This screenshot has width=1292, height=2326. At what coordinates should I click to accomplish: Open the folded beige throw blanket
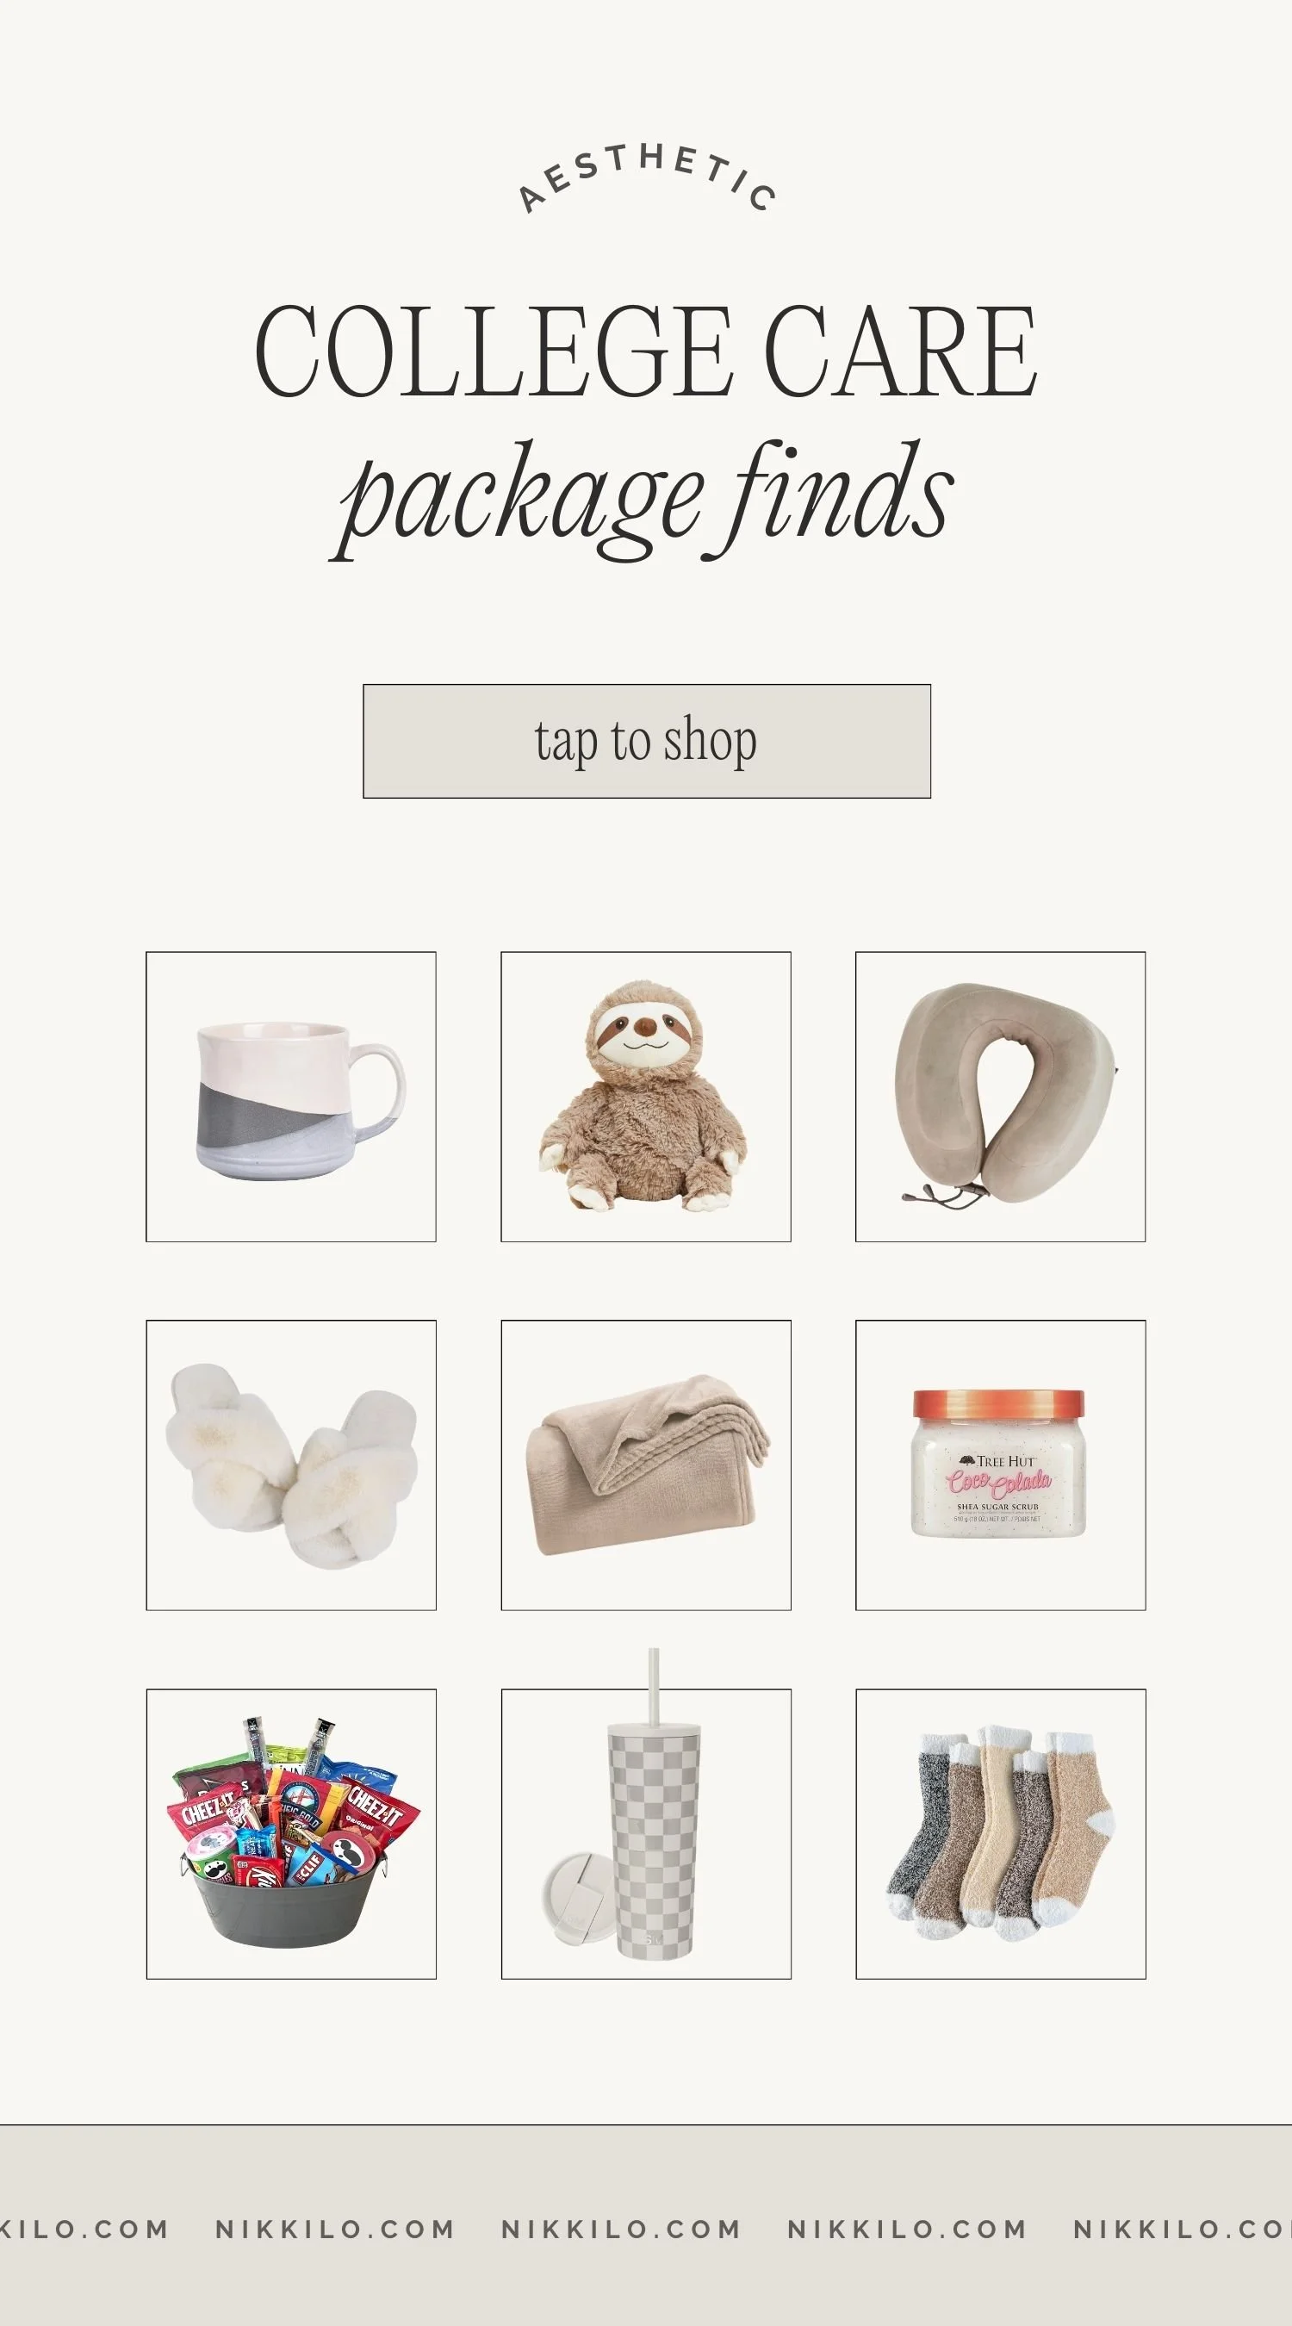645,1465
